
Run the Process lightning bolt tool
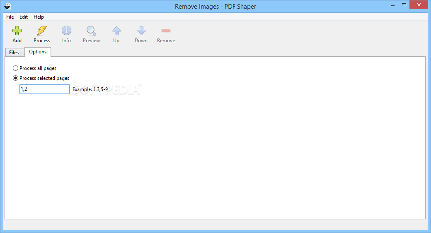pyautogui.click(x=42, y=31)
